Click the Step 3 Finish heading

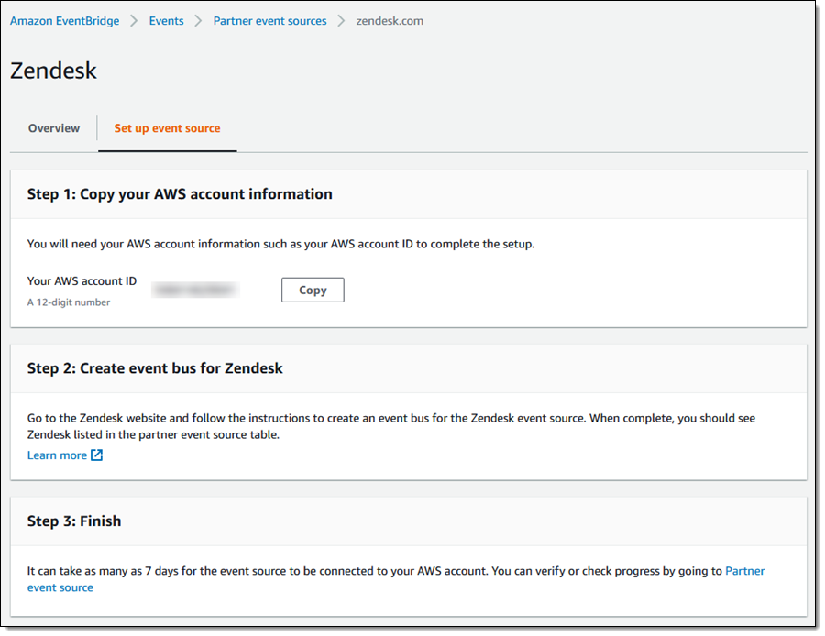(74, 521)
